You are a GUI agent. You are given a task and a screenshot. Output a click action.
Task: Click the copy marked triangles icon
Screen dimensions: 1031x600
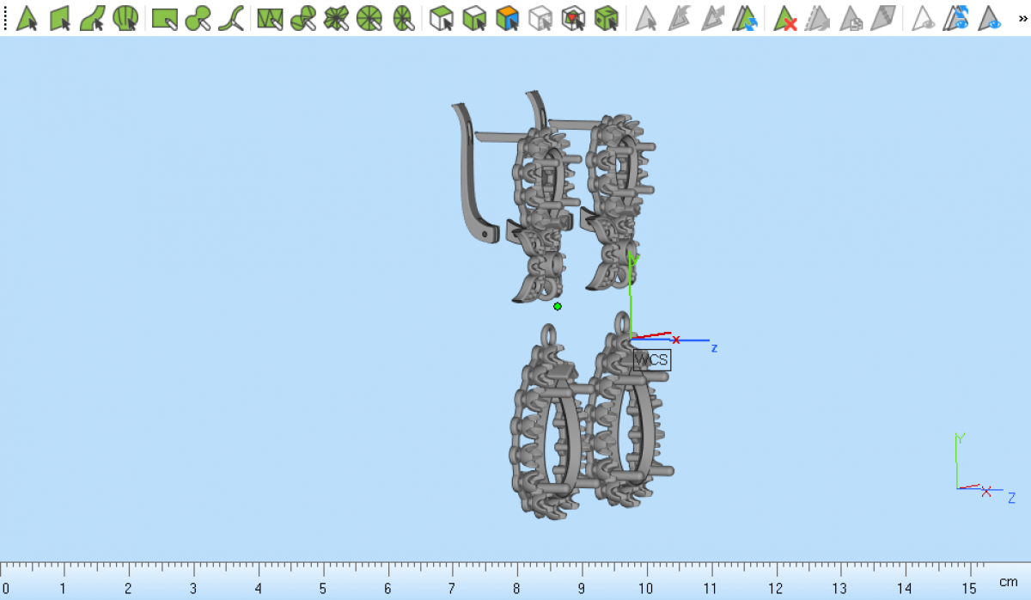point(851,18)
